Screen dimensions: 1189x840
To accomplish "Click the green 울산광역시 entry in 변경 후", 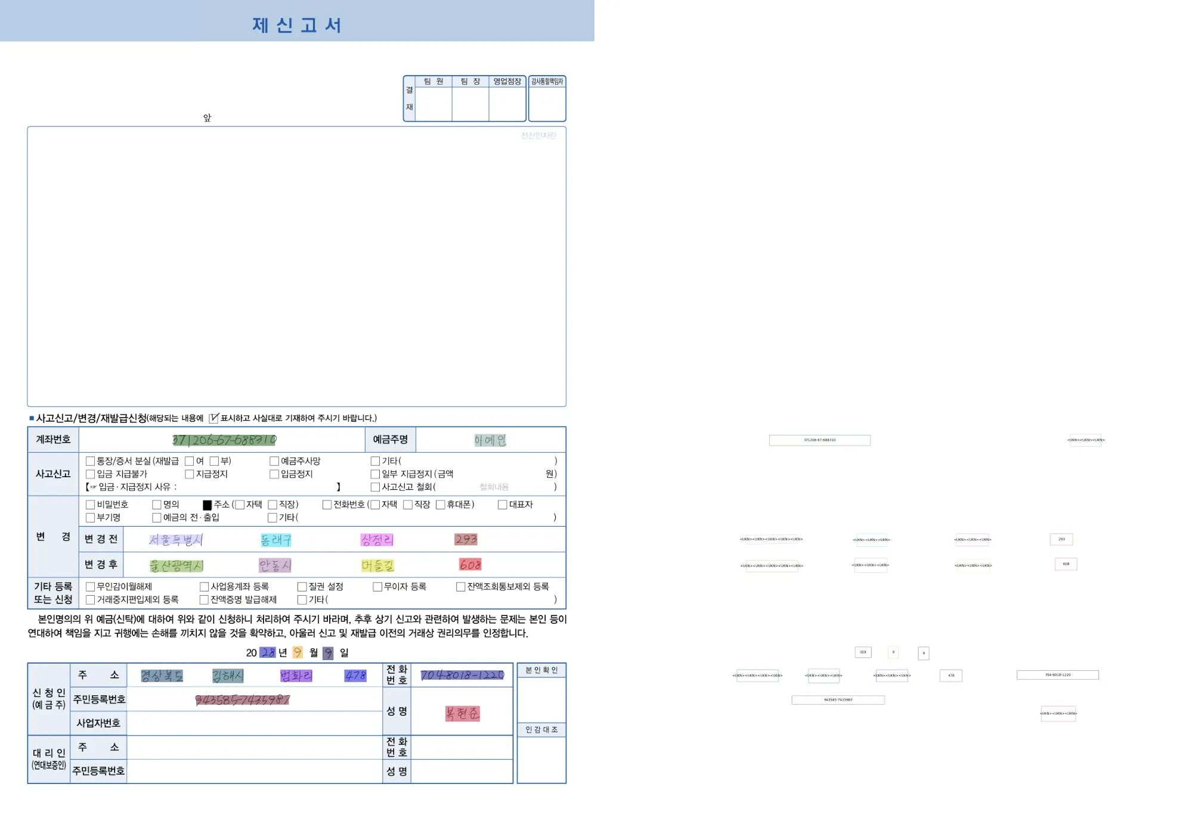I will point(176,565).
